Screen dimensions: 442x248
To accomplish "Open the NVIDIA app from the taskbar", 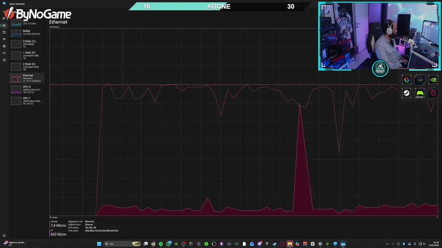I will tap(176, 244).
